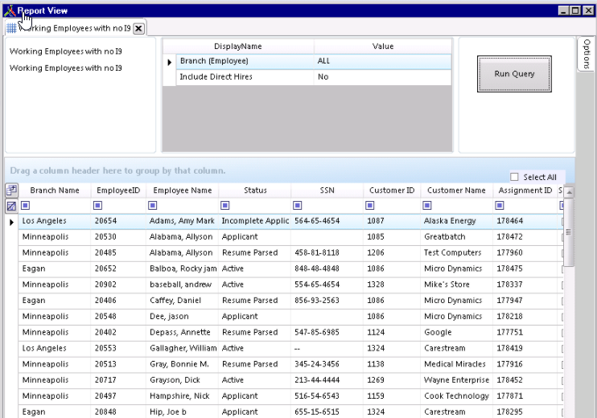Image resolution: width=597 pixels, height=418 pixels.
Task: Click assignment ID 178464 cell
Action: pos(525,221)
